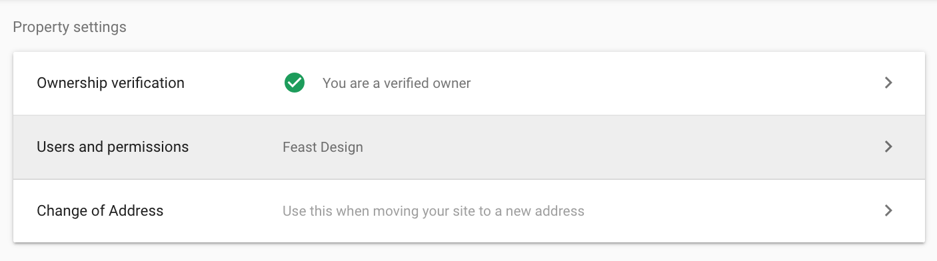Expand Ownership verification with its chevron arrow
Viewport: 937px width, 261px height.
888,83
